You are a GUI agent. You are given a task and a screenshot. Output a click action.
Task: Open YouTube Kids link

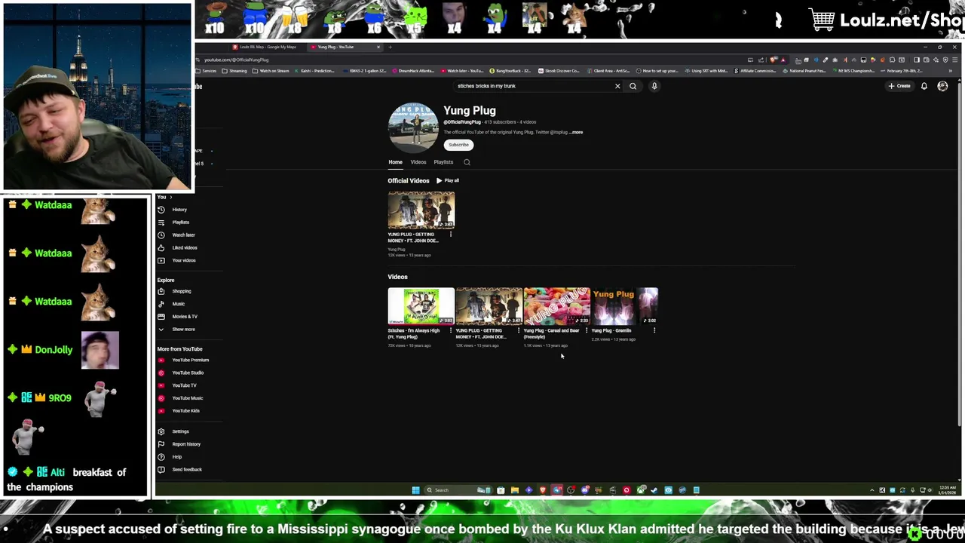tap(185, 411)
